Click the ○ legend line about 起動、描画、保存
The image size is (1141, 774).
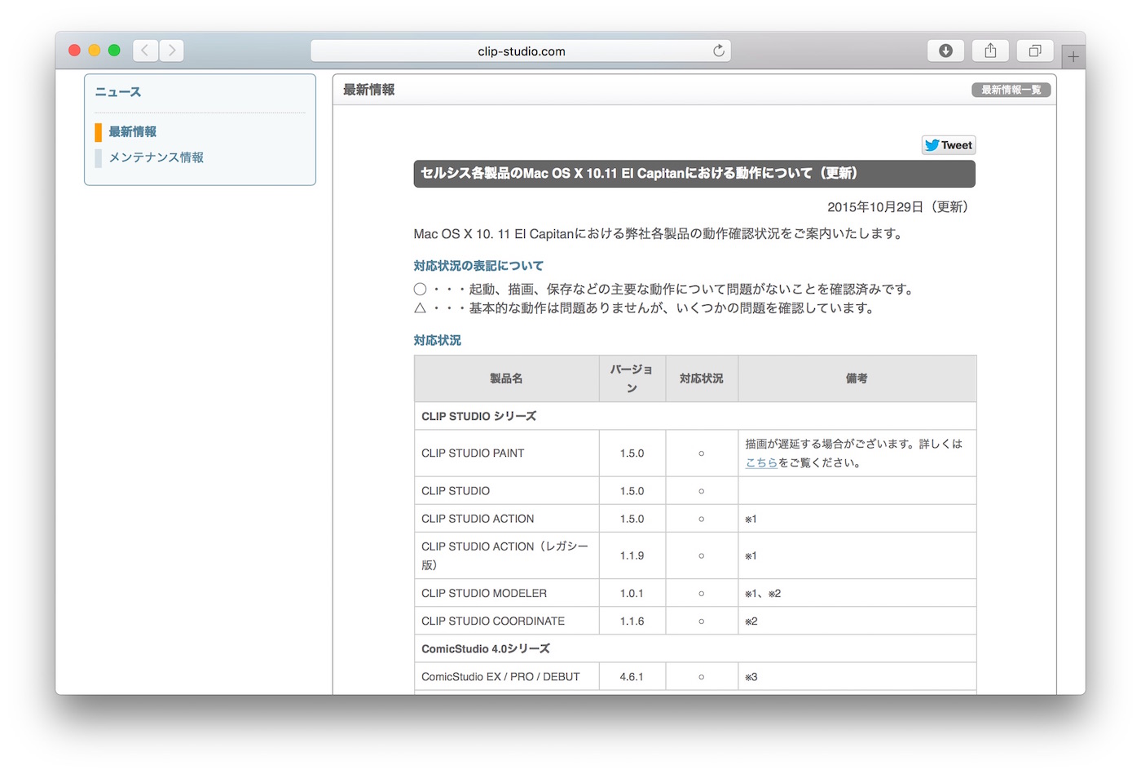(x=664, y=290)
